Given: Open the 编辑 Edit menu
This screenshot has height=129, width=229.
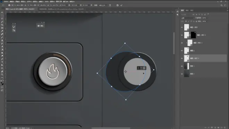Looking at the screenshot, I should click(12, 2).
